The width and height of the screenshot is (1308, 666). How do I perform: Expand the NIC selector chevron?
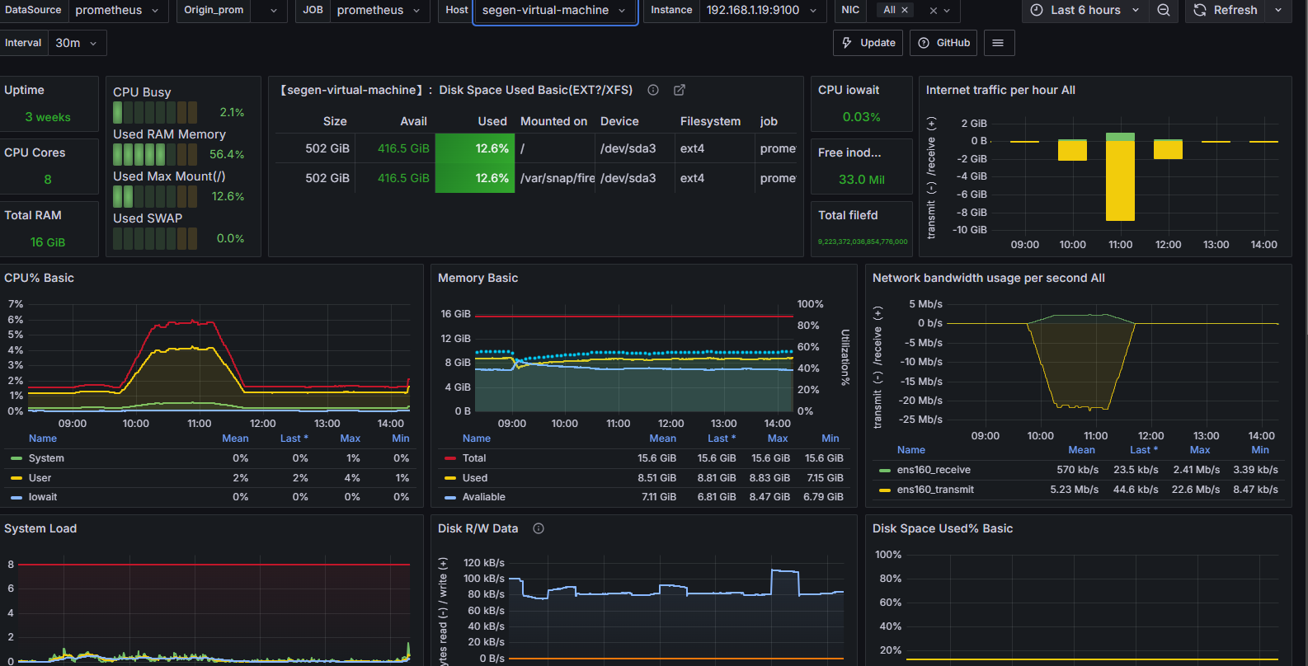pos(948,11)
